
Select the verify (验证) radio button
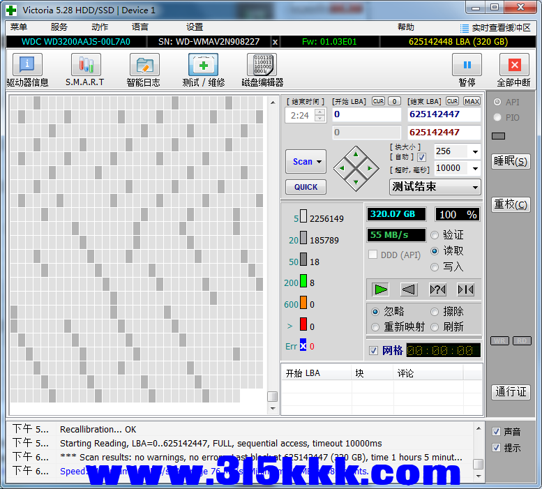435,235
